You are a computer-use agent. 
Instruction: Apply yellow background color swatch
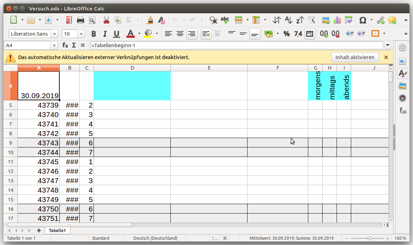click(148, 34)
